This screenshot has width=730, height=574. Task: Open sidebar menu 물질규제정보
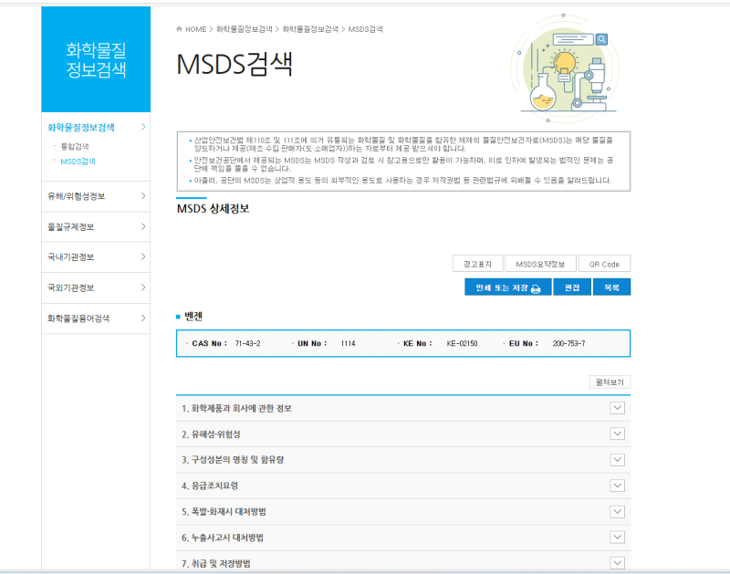coord(96,226)
